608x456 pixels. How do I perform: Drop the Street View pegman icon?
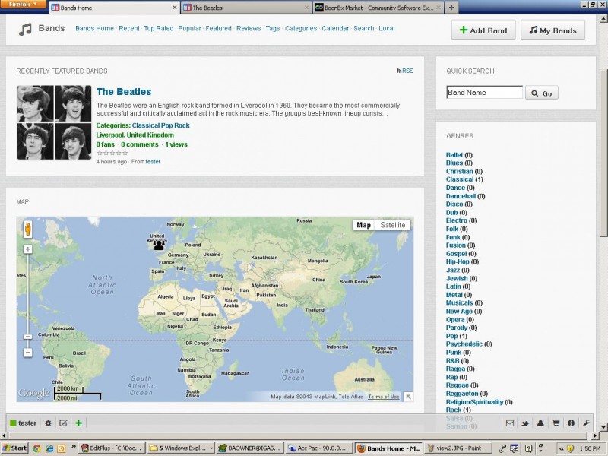tap(27, 230)
